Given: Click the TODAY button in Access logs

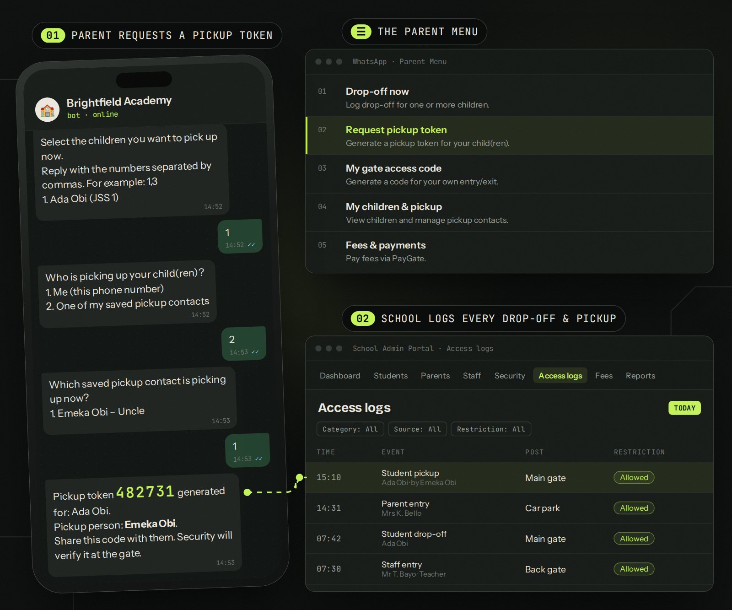Looking at the screenshot, I should point(684,408).
